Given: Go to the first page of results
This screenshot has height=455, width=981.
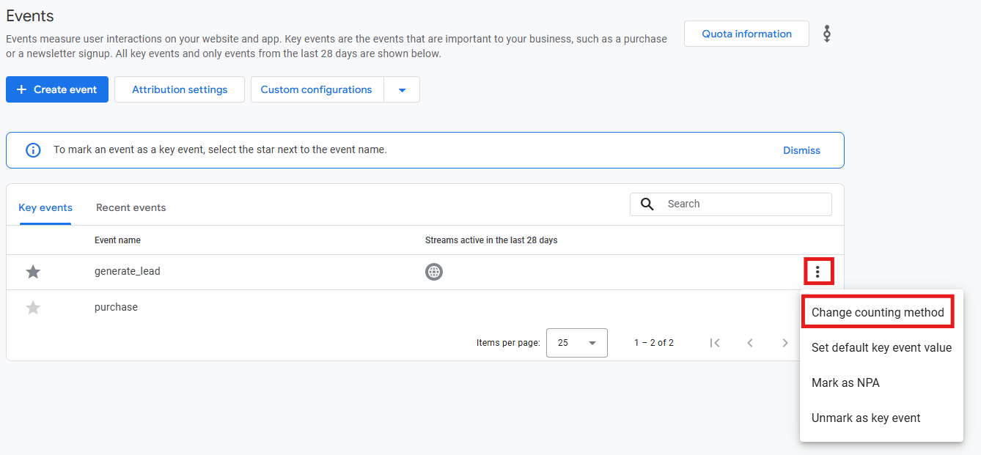Looking at the screenshot, I should tap(715, 343).
